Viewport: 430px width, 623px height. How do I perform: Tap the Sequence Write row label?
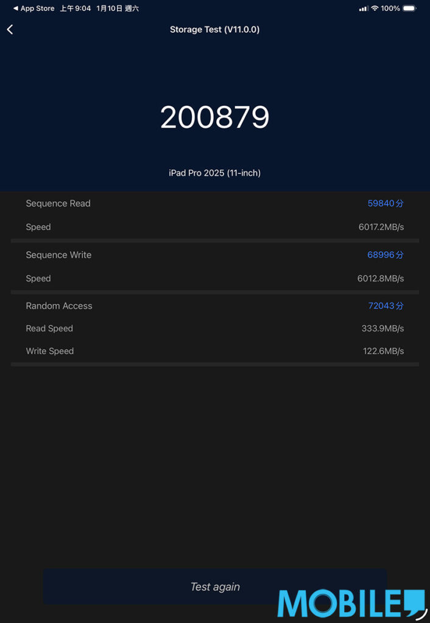[x=58, y=255]
